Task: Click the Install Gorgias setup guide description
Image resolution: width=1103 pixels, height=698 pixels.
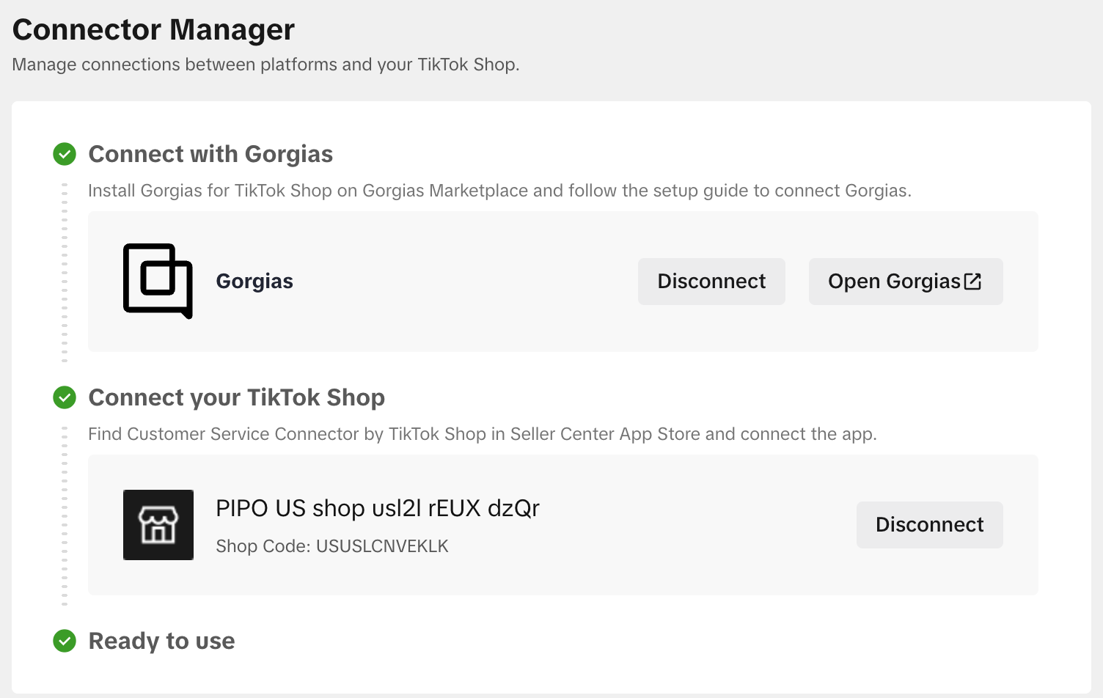Action: (499, 191)
